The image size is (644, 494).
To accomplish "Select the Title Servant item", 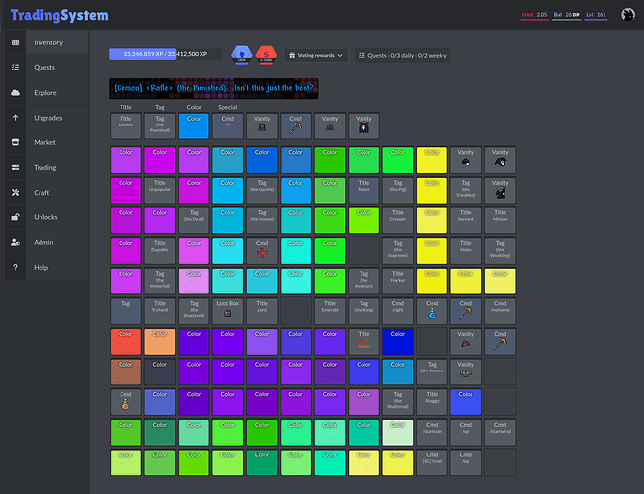I will (x=466, y=220).
